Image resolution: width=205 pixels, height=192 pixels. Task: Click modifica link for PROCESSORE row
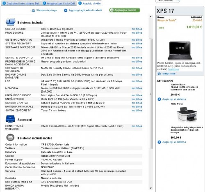[x=137, y=33]
